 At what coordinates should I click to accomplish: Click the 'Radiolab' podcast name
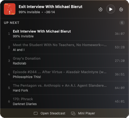(20, 63)
